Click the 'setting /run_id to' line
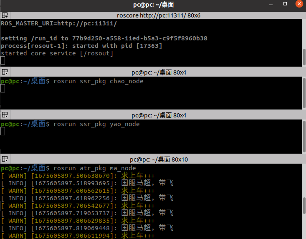The width and height of the screenshot is (306, 239). click(104, 38)
